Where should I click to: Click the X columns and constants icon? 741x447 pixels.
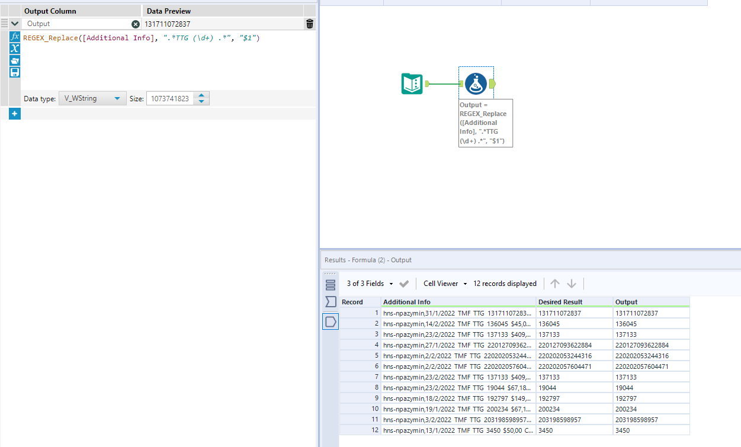(x=15, y=49)
